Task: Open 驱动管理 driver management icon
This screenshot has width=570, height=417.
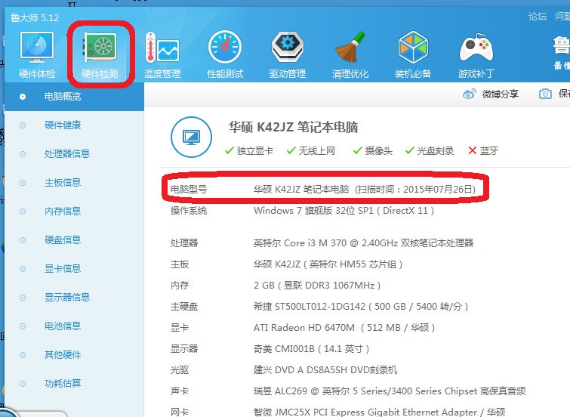Action: [x=288, y=54]
